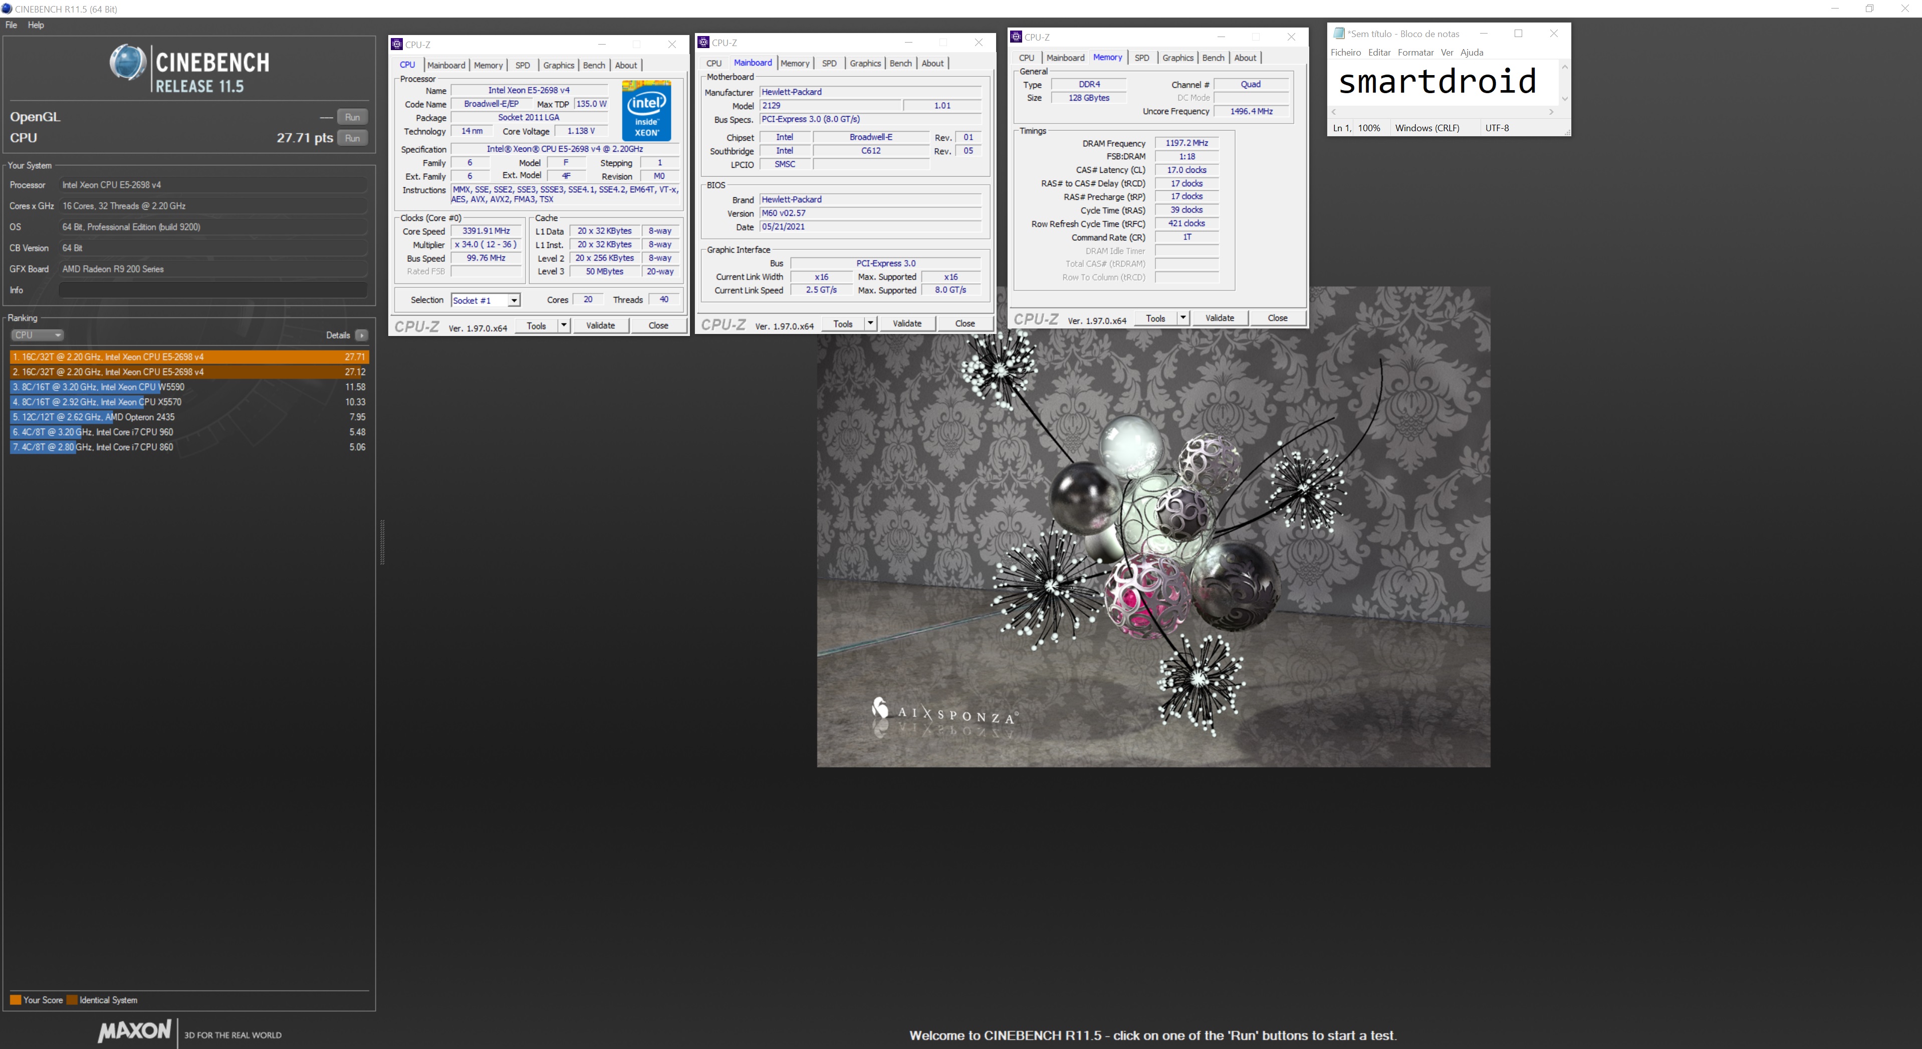Click scroll-right arrow in Notepad horizontal scrollbar
Image resolution: width=1922 pixels, height=1049 pixels.
1551,112
